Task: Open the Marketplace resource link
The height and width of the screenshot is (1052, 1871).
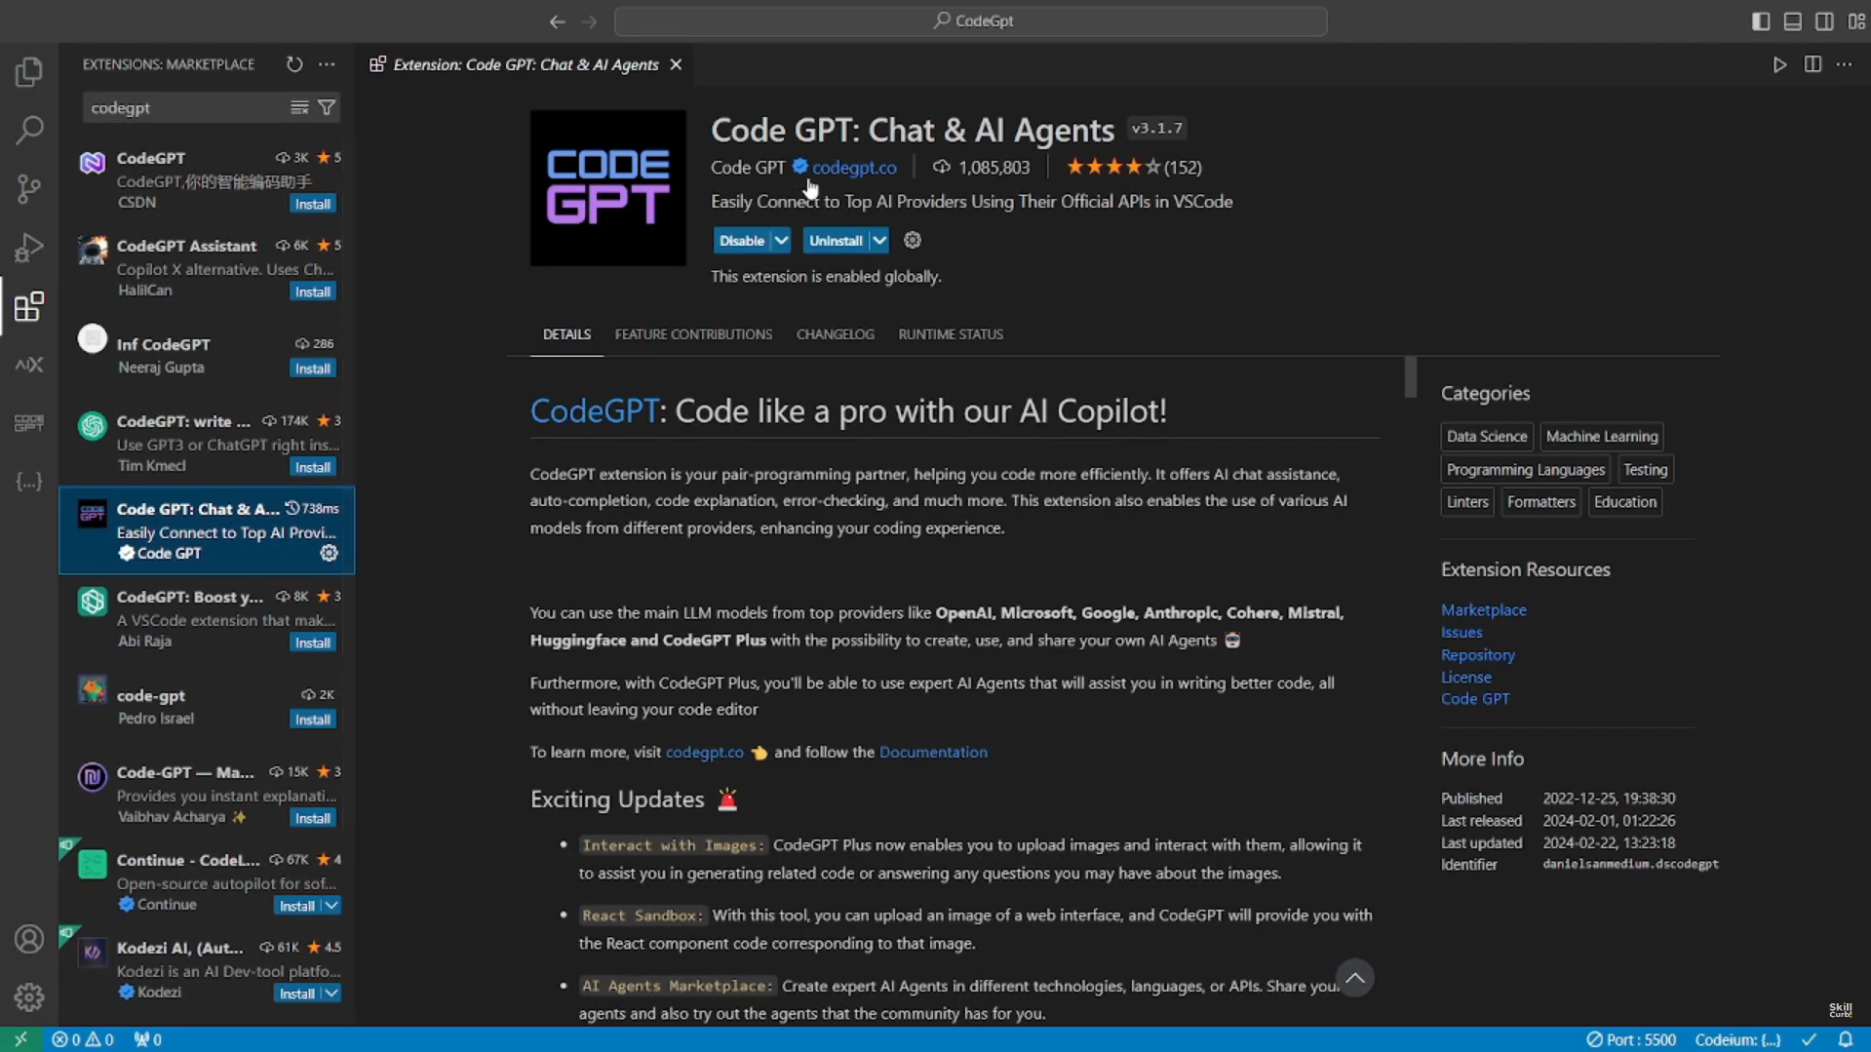Action: point(1484,609)
